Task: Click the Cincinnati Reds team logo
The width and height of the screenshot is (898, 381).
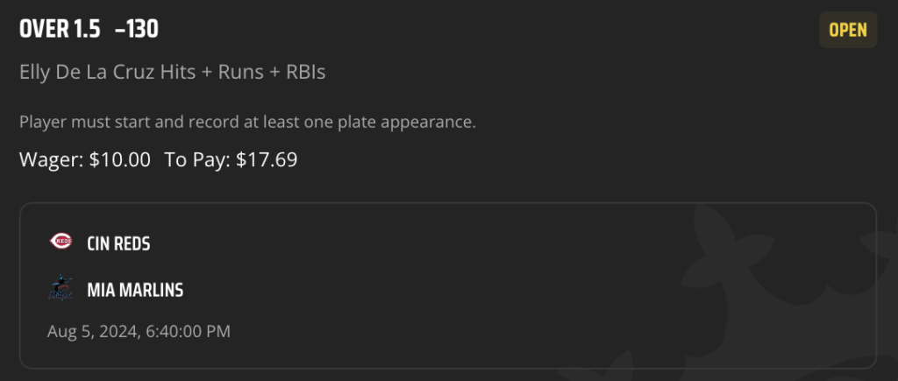Action: [x=61, y=242]
